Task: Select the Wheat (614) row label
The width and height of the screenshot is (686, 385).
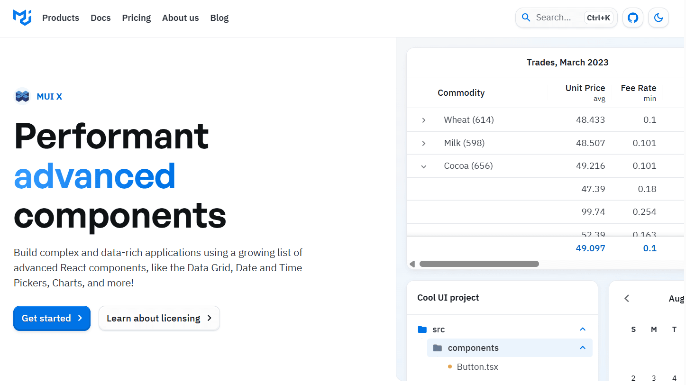Action: [x=469, y=120]
